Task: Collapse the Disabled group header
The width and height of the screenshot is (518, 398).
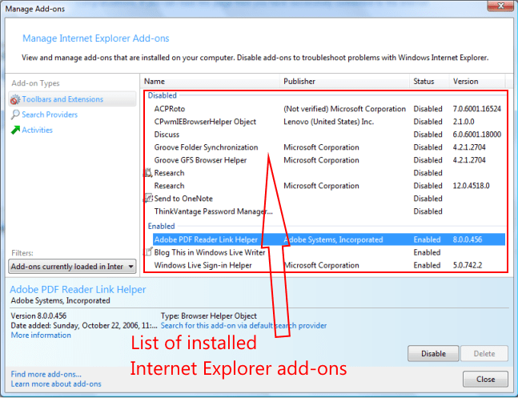Action: tap(163, 95)
